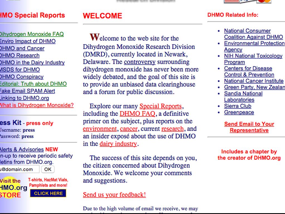285x214 pixels.
Task: Open the Greenpeace link
Action: coord(239,112)
